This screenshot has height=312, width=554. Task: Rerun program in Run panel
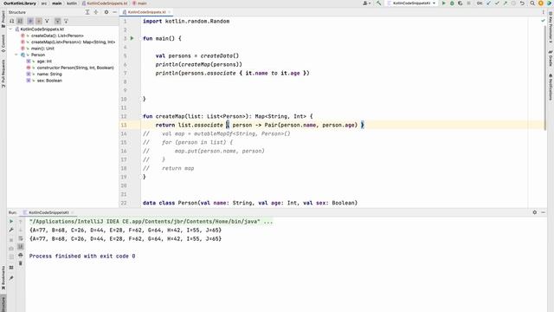[x=11, y=222]
